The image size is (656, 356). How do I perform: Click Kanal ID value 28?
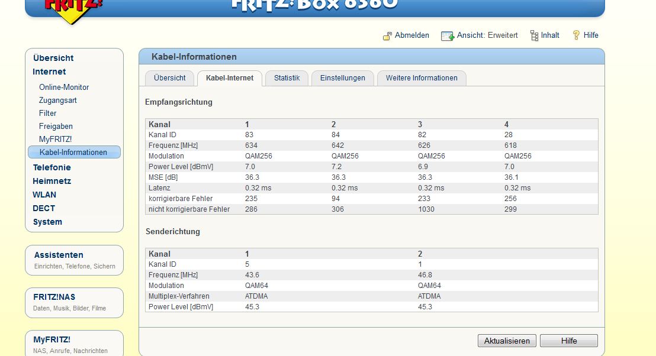click(509, 135)
